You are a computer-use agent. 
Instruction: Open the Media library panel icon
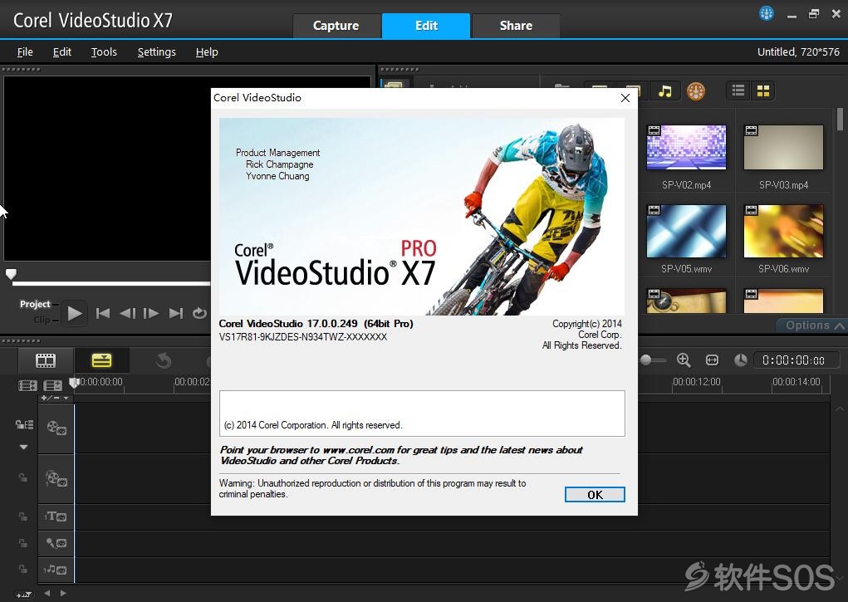(395, 84)
